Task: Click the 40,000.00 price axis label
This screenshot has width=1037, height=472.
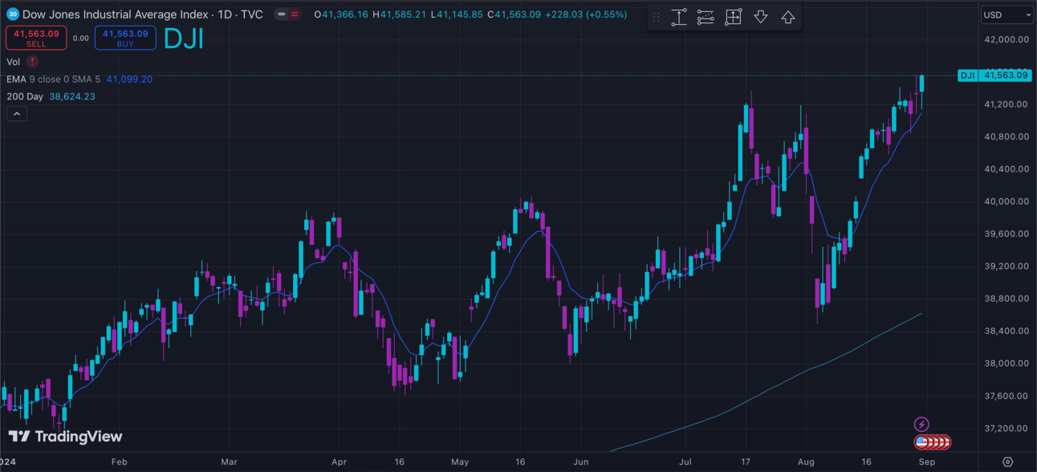Action: (1006, 201)
